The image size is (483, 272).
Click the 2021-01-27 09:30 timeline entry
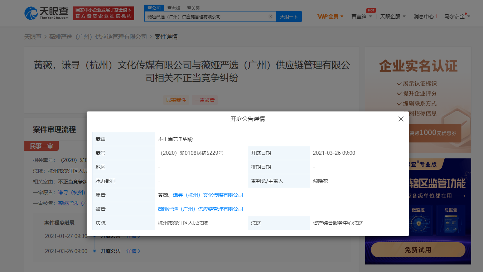coord(66,236)
